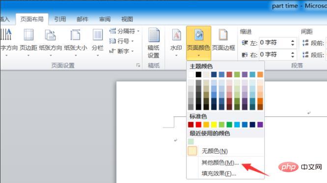Select the white theme color swatch
The height and width of the screenshot is (183, 327).
point(191,75)
